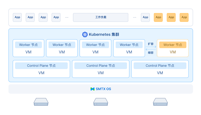
Task: Select the rightmost server hardware icon
Action: (160, 102)
